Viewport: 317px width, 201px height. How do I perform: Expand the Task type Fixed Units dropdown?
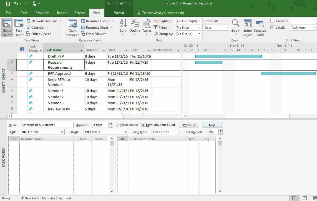166,132
